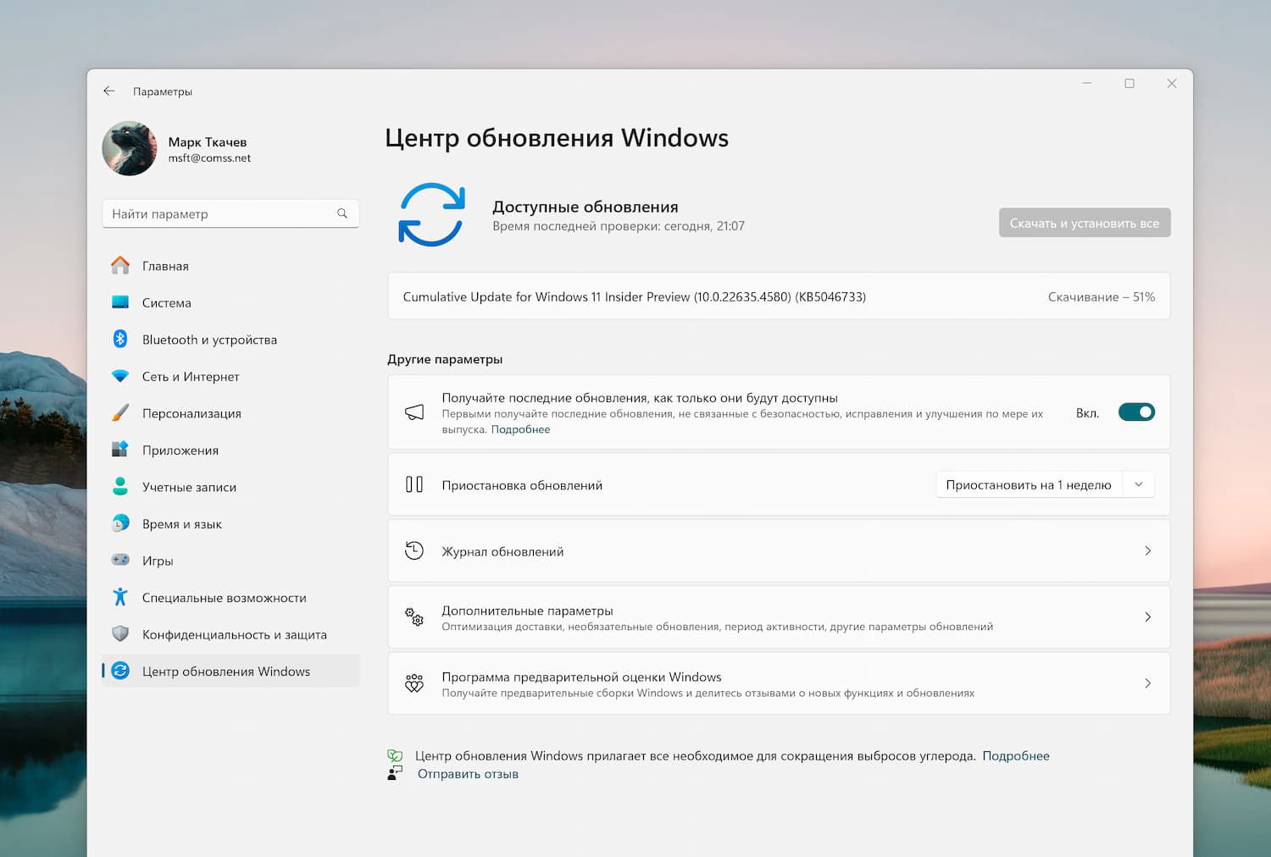This screenshot has width=1271, height=857.
Task: Open Главная in the sidebar
Action: coord(230,266)
